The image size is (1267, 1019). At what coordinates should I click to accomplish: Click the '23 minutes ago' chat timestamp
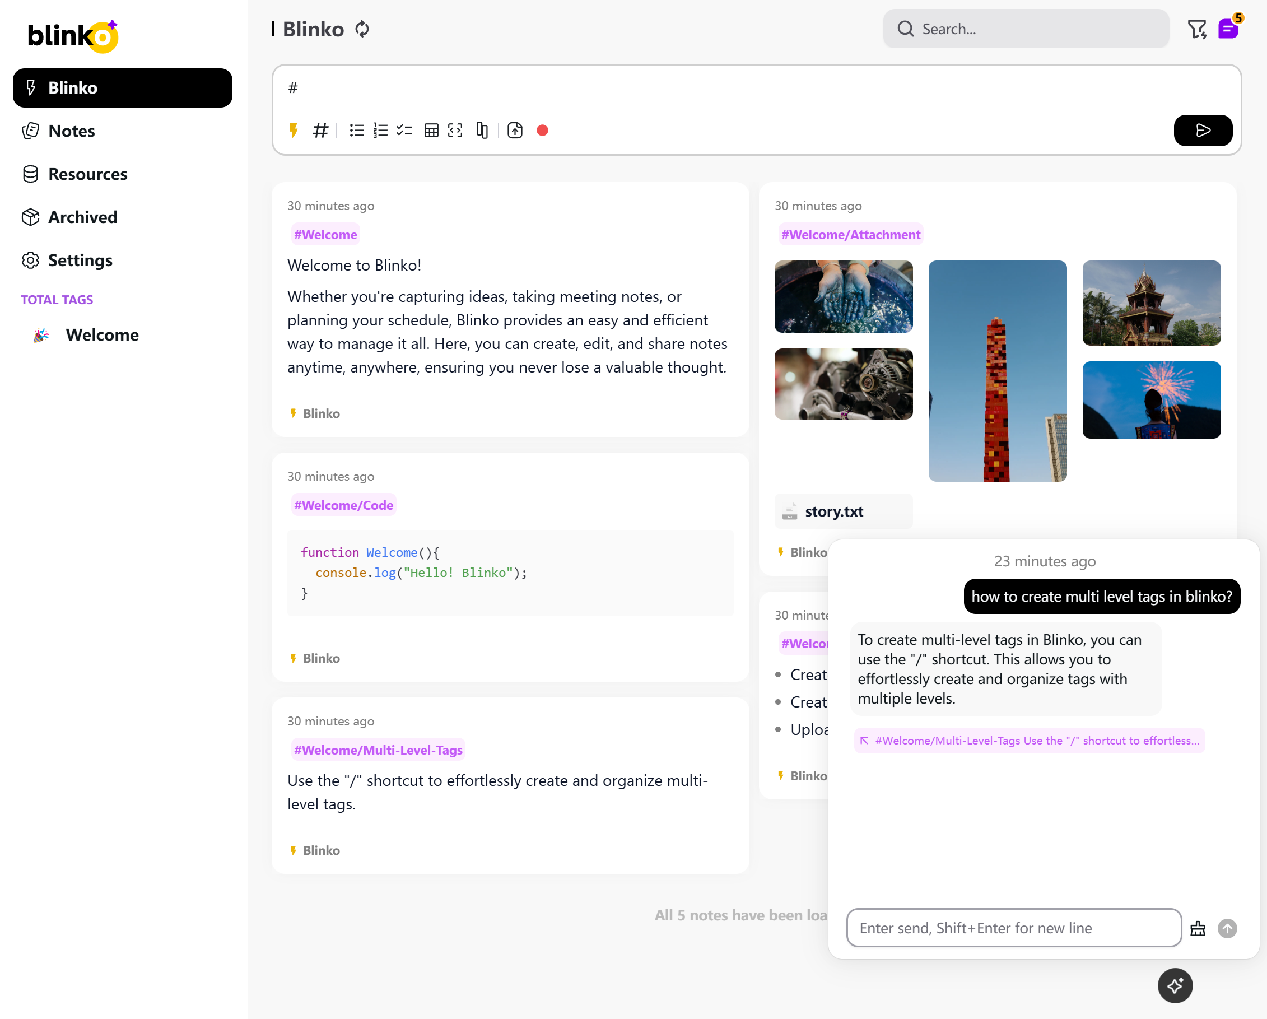point(1044,561)
